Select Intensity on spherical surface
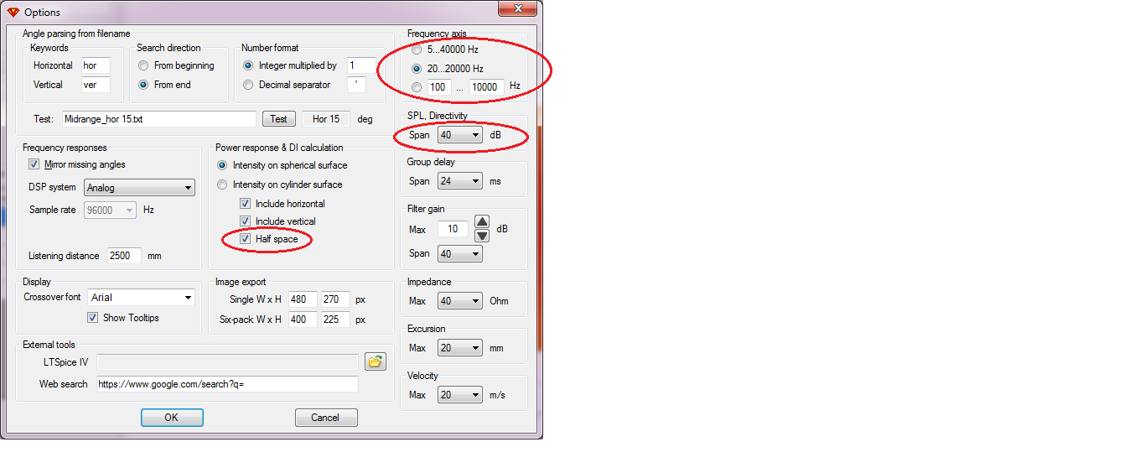 pyautogui.click(x=222, y=165)
